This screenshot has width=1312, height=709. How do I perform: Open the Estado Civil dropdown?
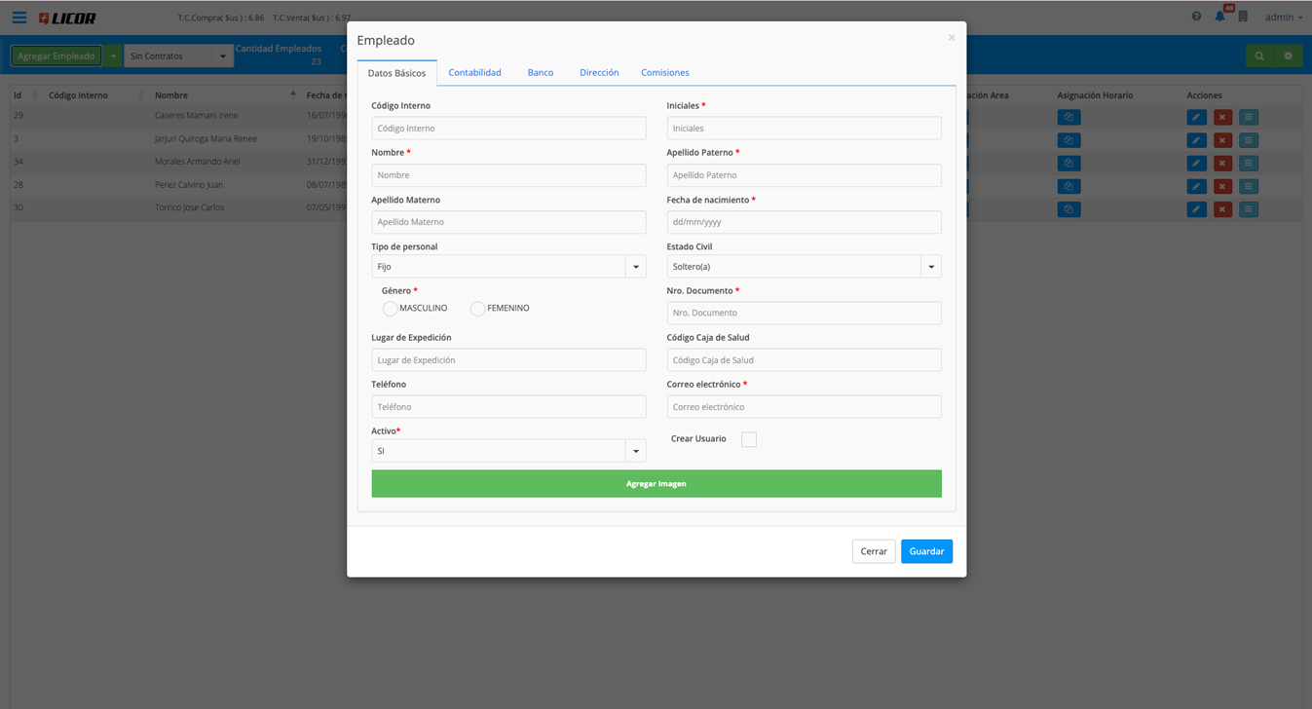point(930,267)
